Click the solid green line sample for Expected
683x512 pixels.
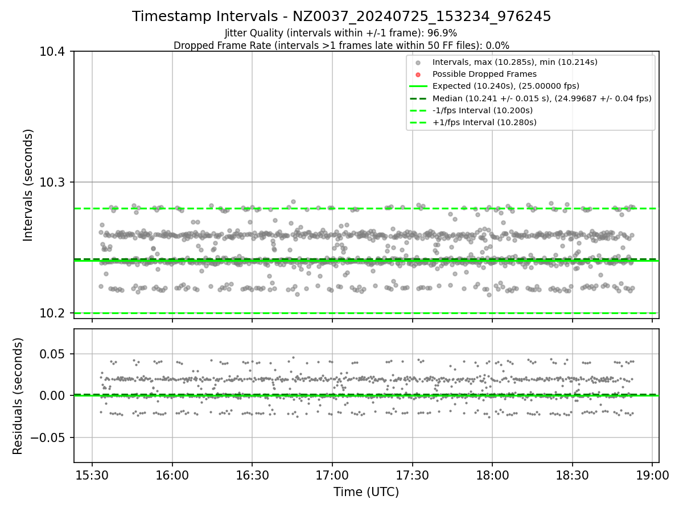click(418, 86)
